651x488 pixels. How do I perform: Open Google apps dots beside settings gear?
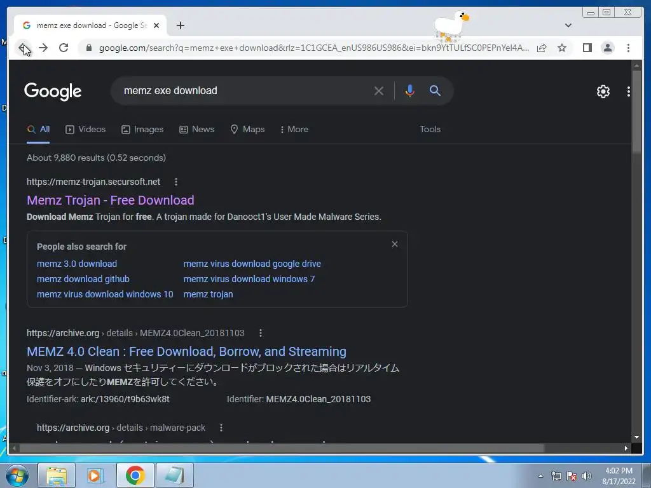pos(628,91)
